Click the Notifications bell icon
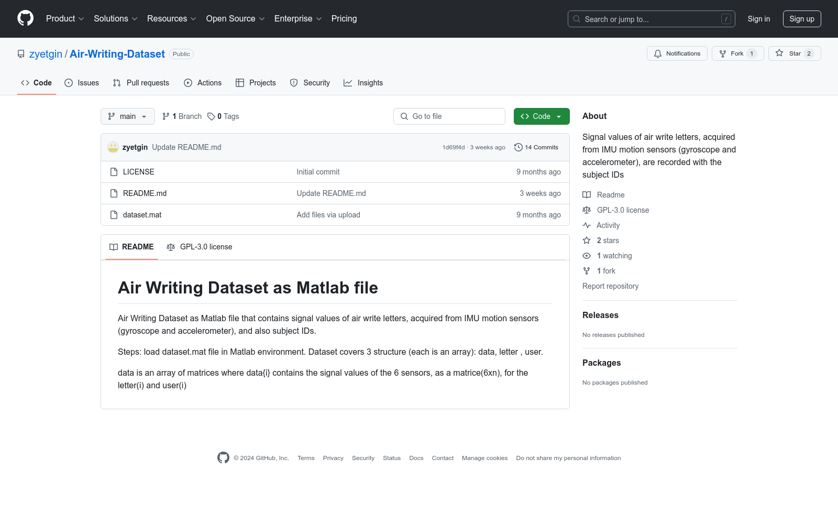The width and height of the screenshot is (838, 524). (x=658, y=53)
